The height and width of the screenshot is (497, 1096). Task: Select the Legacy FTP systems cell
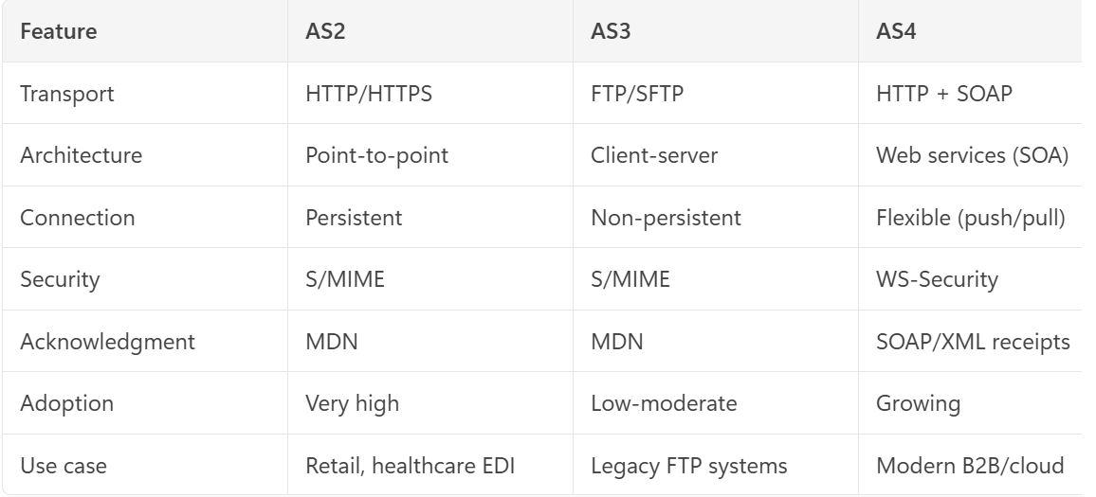pos(689,466)
